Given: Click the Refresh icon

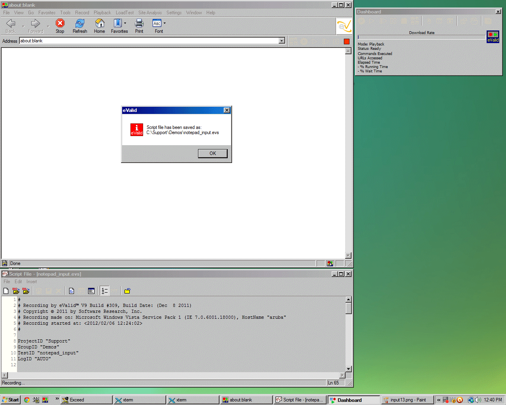Looking at the screenshot, I should (80, 23).
